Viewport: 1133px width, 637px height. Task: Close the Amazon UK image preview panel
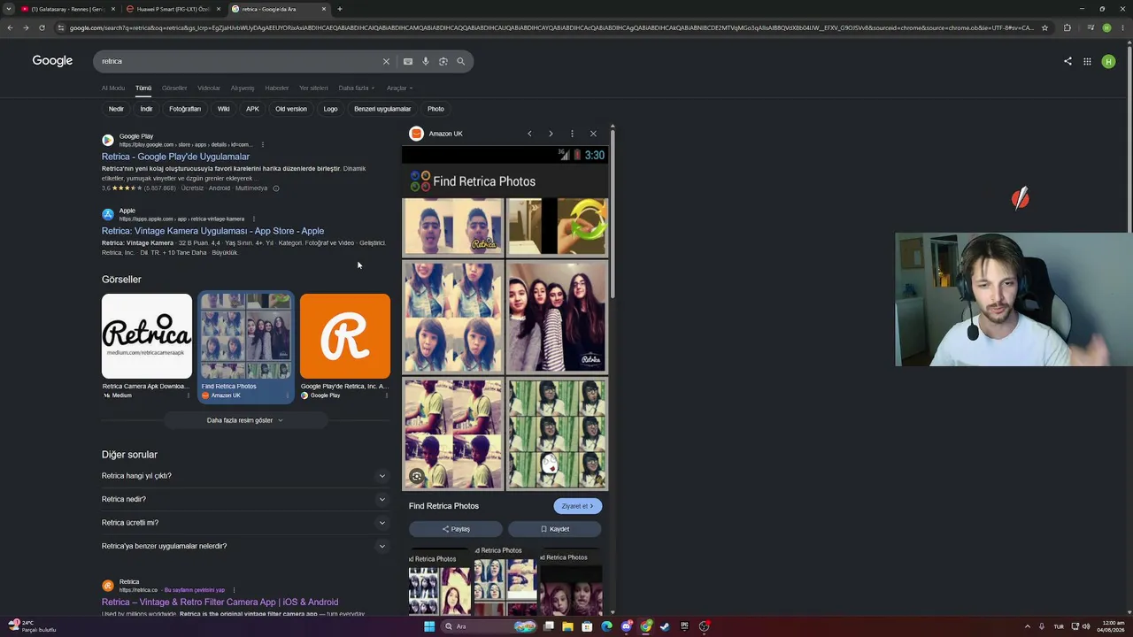pyautogui.click(x=593, y=134)
